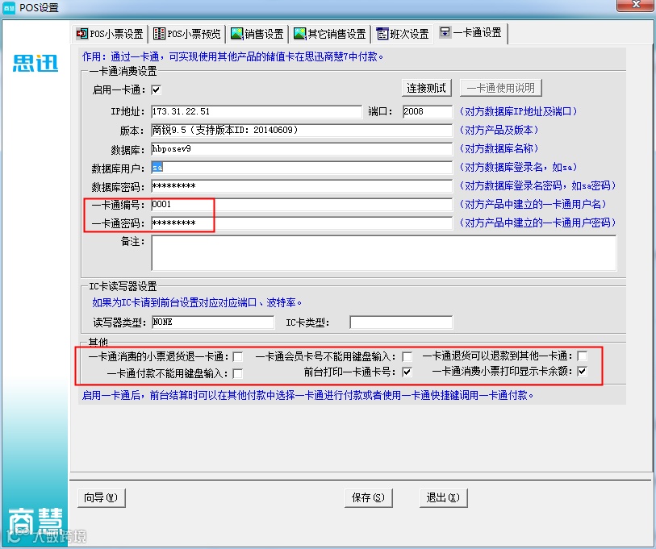Screen dimensions: 656x549
Task: Close the POS设置 window
Action: [636, 5]
